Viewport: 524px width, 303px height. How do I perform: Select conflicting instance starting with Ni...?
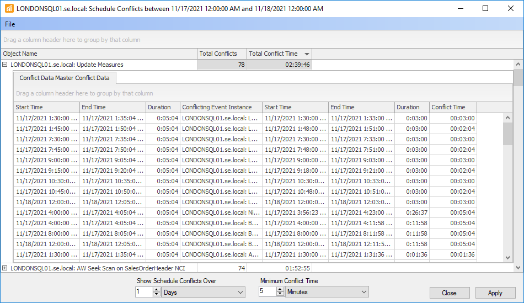[x=221, y=212]
